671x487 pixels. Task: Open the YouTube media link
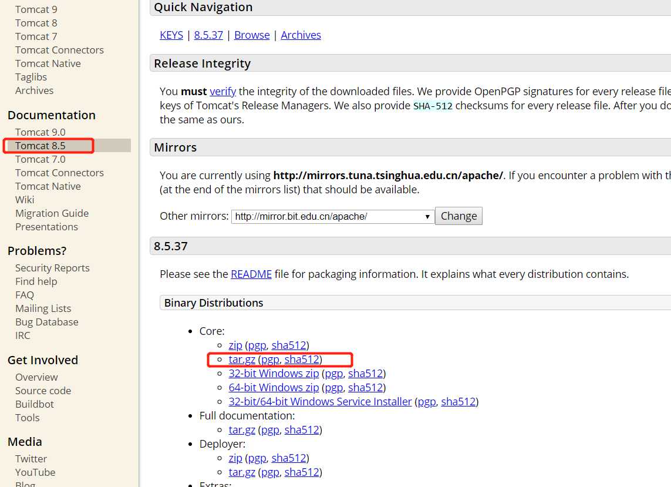[35, 472]
